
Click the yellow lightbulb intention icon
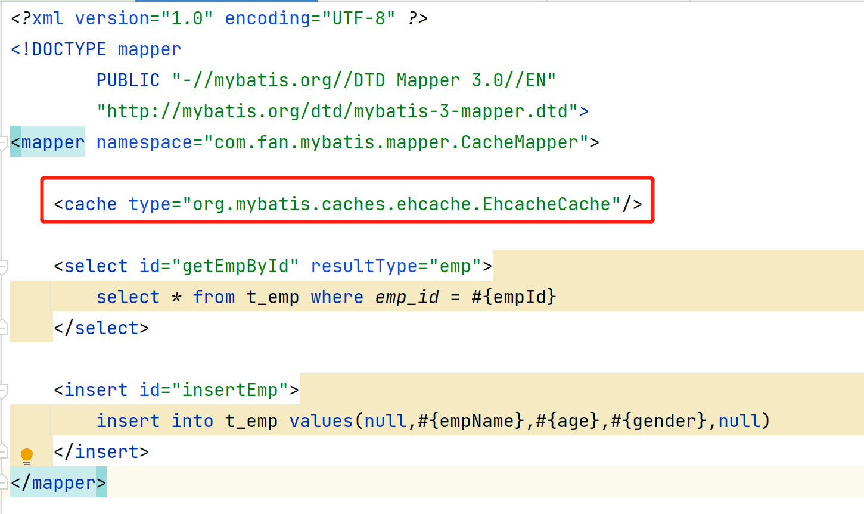(27, 456)
